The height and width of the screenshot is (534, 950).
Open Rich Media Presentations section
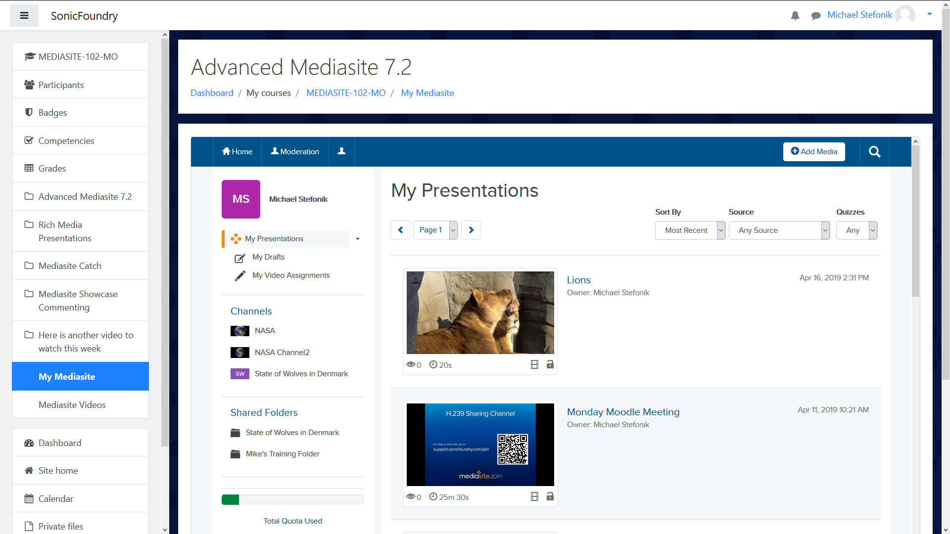80,231
